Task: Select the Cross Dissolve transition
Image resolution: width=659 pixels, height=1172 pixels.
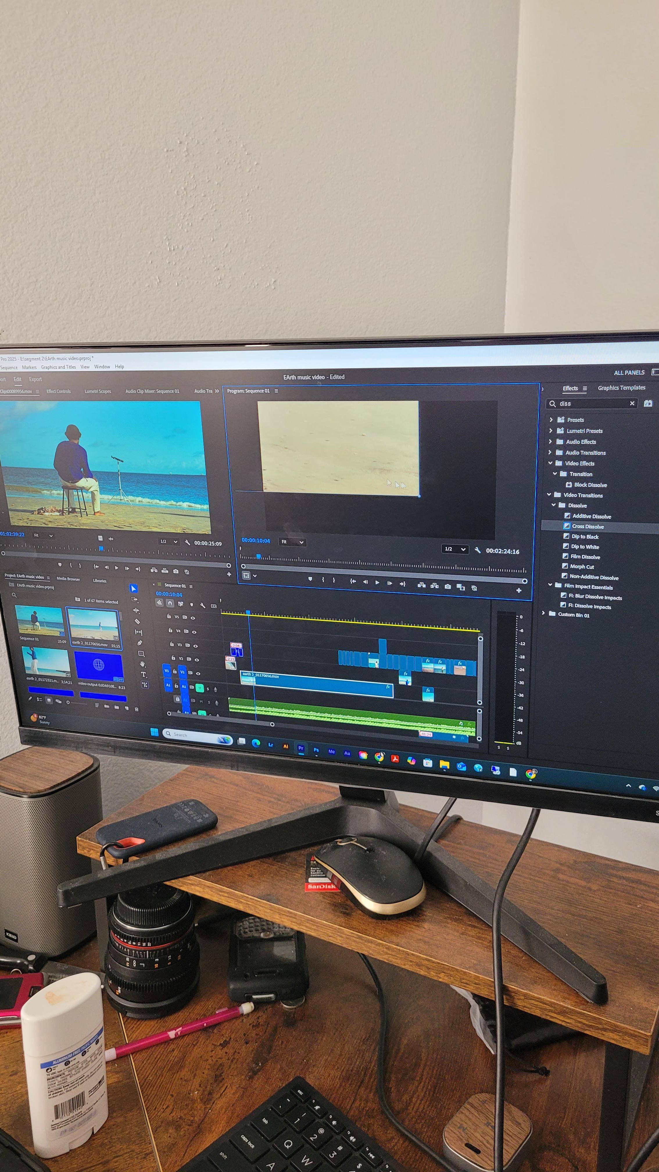Action: pos(588,526)
